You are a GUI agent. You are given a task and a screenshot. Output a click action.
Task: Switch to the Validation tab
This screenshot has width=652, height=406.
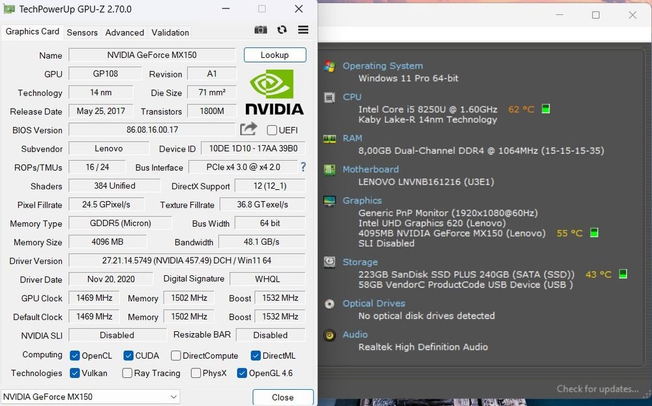point(170,33)
